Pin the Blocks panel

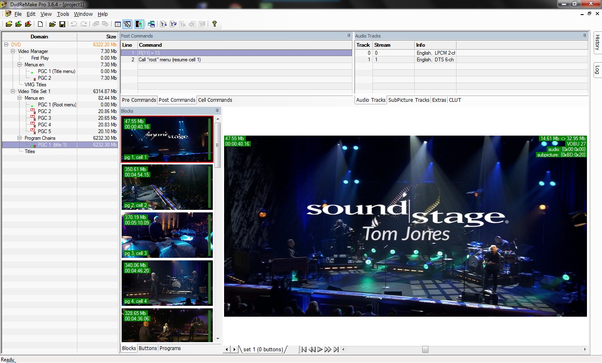217,111
